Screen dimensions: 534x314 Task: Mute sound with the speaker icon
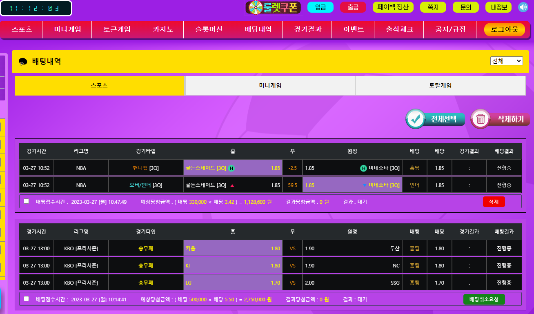click(523, 7)
